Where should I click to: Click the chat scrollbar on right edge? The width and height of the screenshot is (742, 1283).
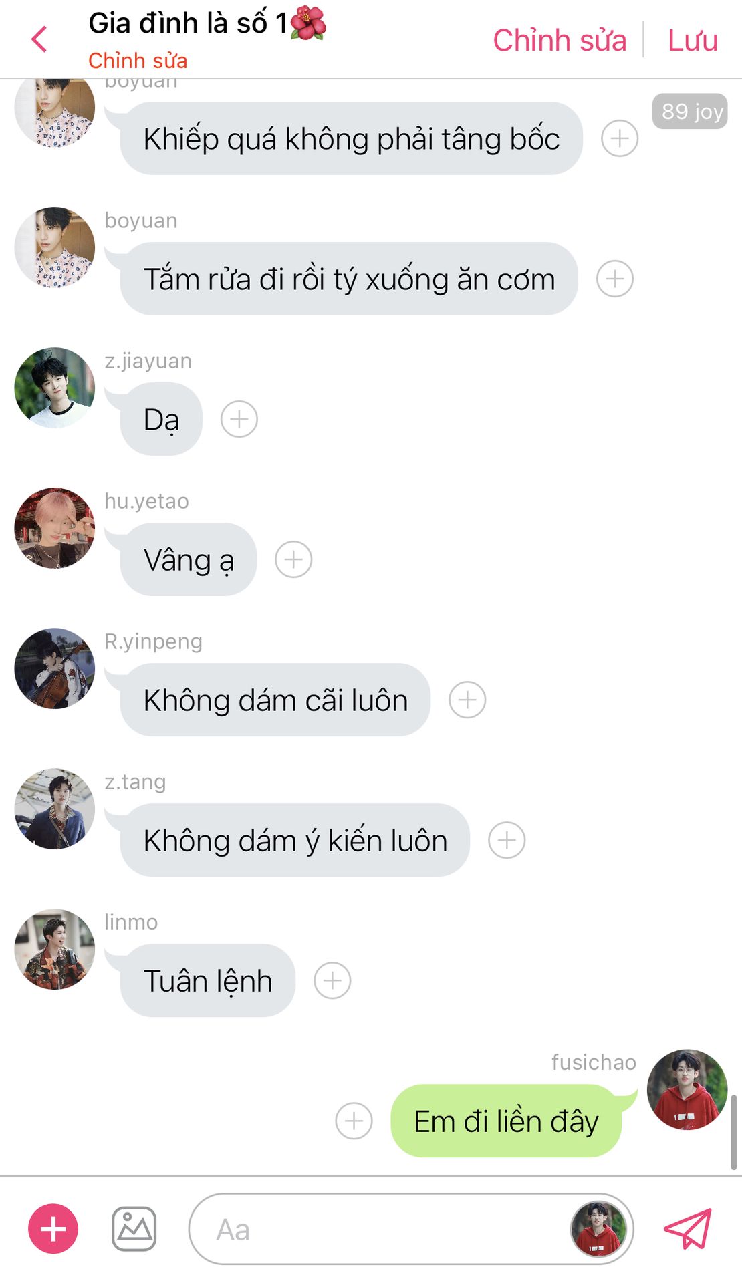click(x=733, y=1132)
